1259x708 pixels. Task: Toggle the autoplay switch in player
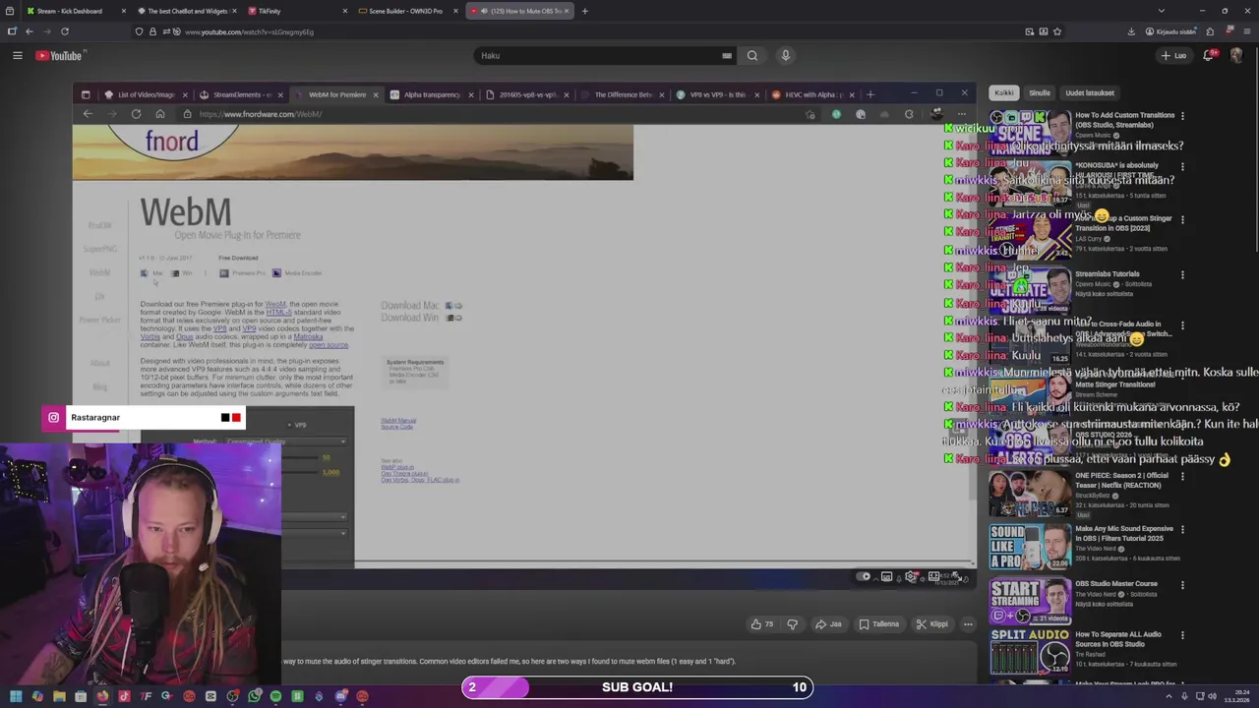point(864,576)
